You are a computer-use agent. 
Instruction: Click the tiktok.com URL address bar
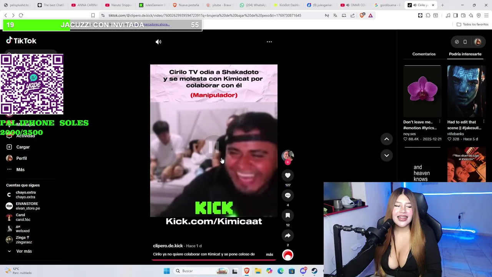[x=204, y=15]
